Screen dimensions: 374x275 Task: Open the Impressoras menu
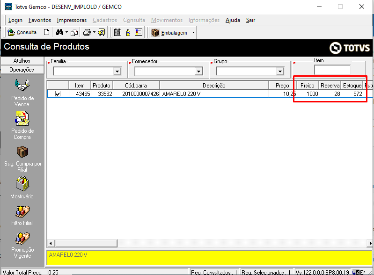point(72,20)
